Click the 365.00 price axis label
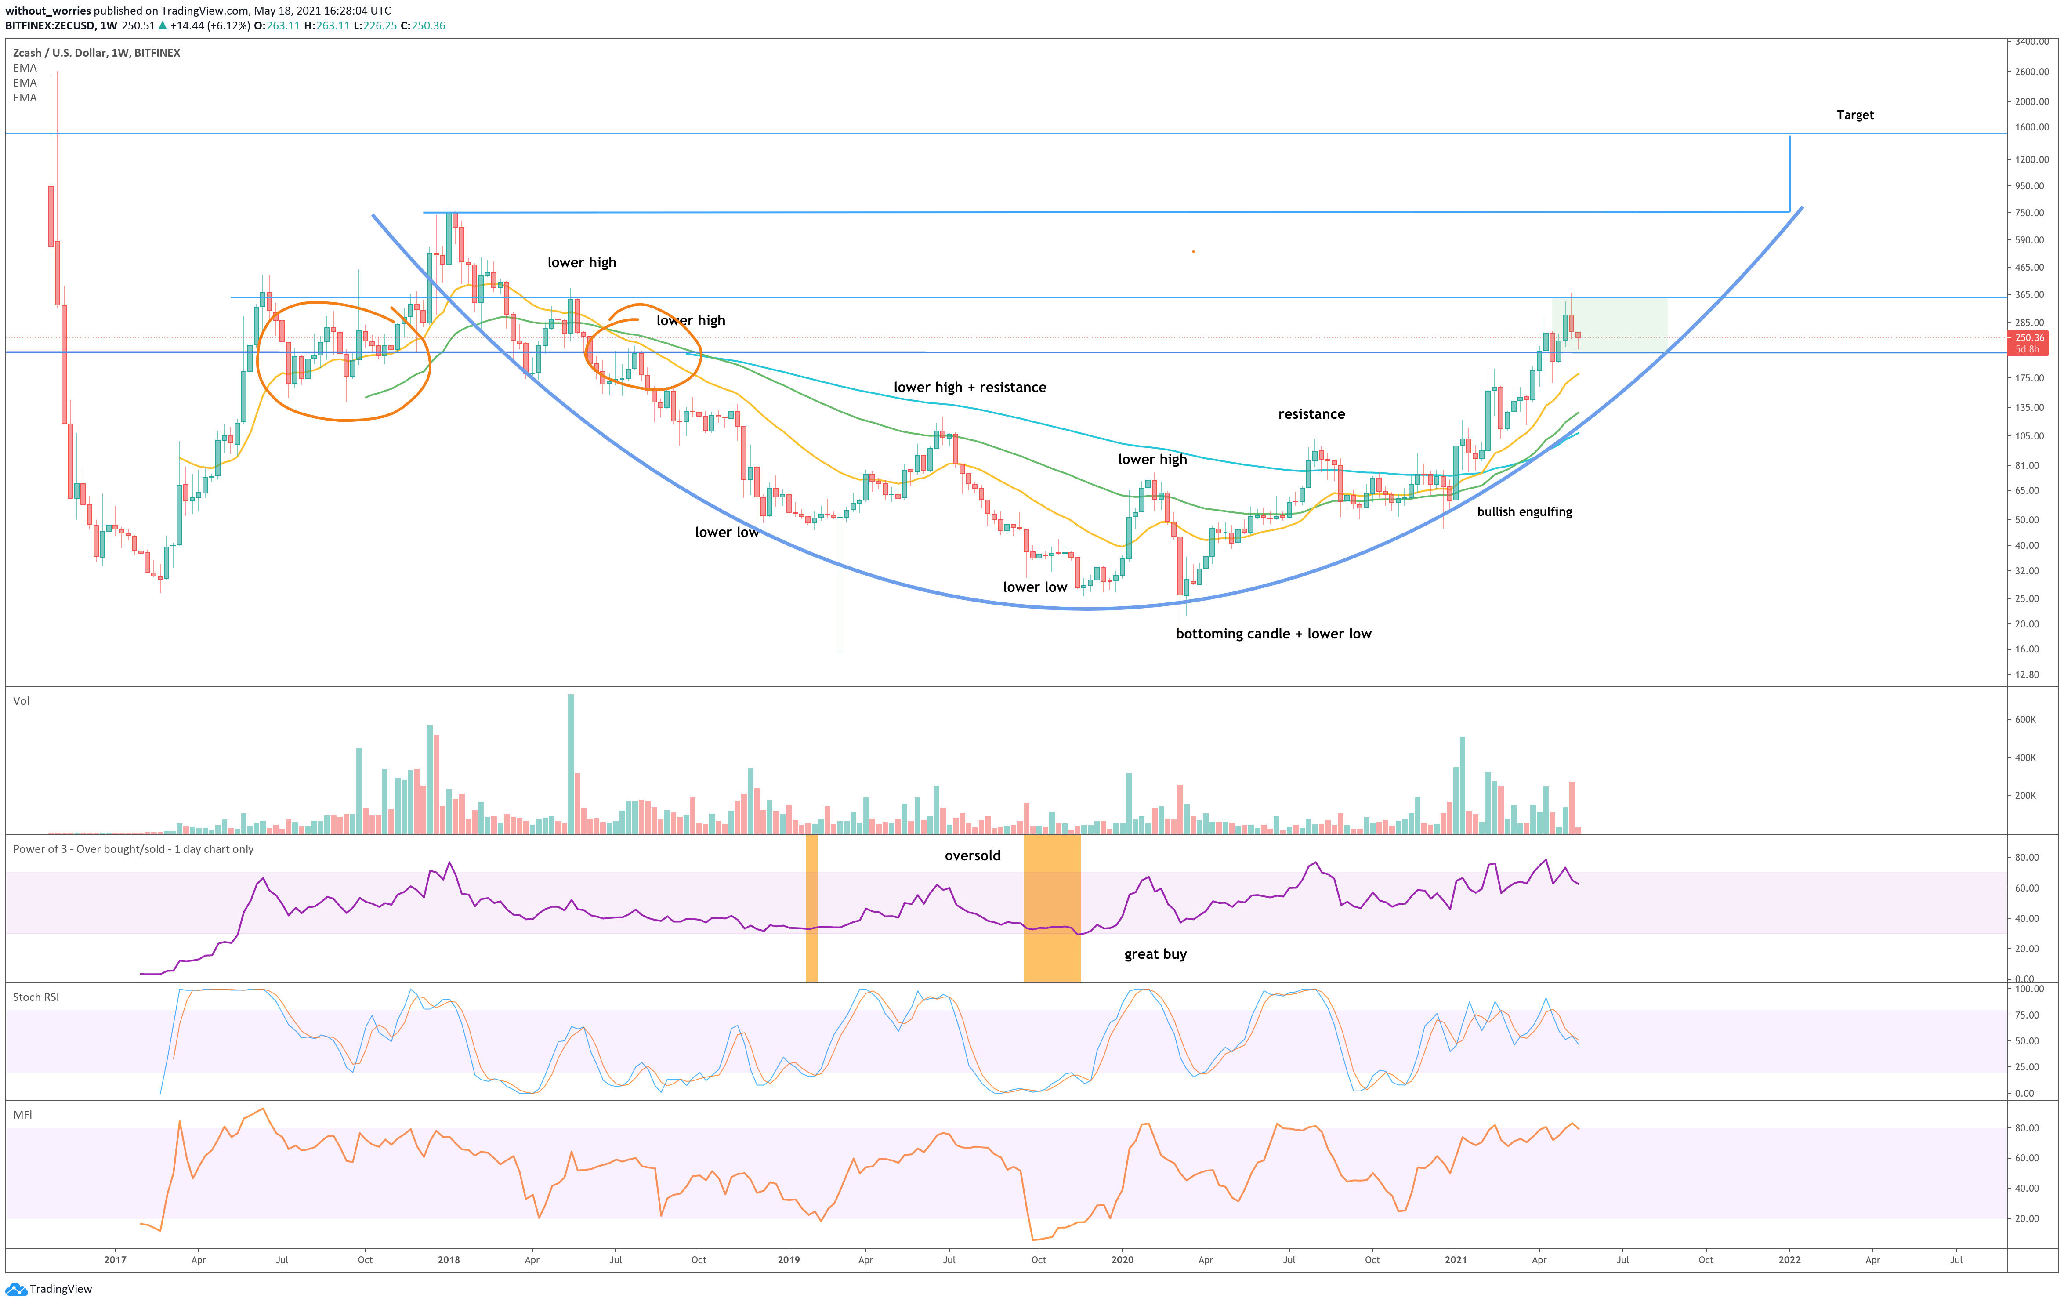Image resolution: width=2064 pixels, height=1305 pixels. click(x=2030, y=295)
